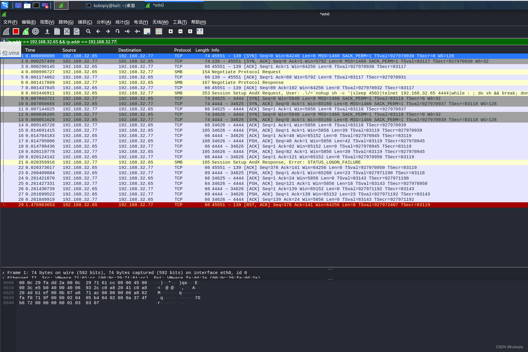The height and width of the screenshot is (352, 528).
Task: Expand the Frame 1 details tree
Action: [x=4, y=273]
